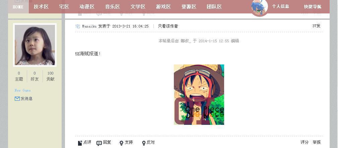This screenshot has height=148, width=338.
Task: Click the 反对 oppose lightbulb icon
Action: (144, 143)
